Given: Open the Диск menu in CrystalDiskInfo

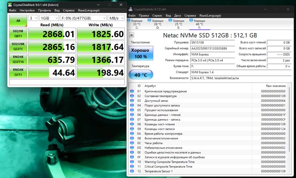Looking at the screenshot, I should click(x=178, y=16).
